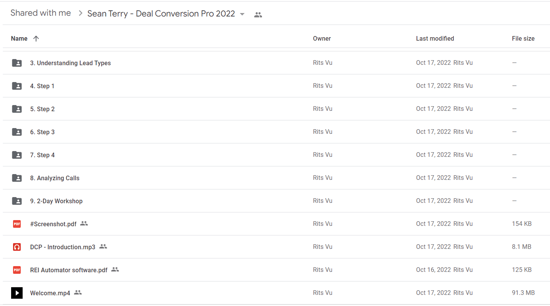Click the shared icon beside DCP - Introduction.mp3
This screenshot has height=306, width=550.
(x=103, y=247)
